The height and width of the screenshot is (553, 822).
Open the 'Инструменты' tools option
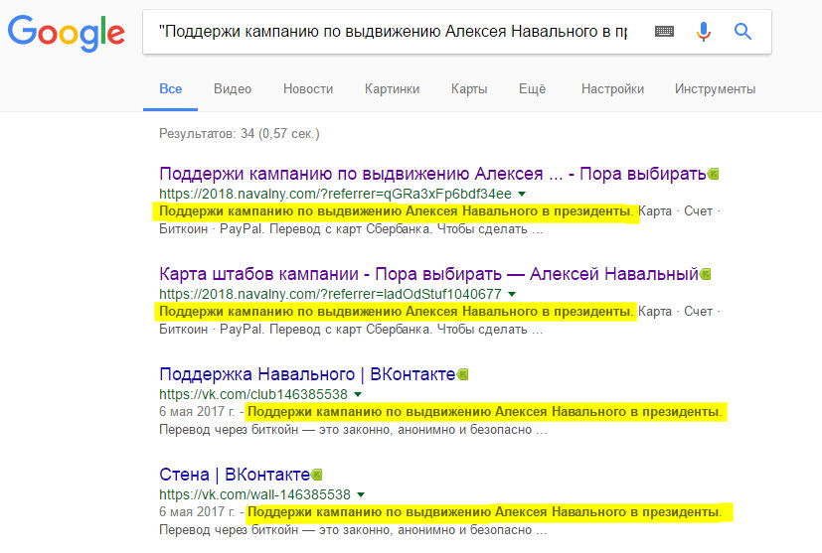click(x=715, y=89)
